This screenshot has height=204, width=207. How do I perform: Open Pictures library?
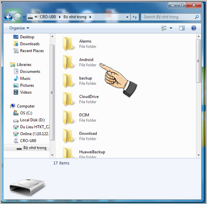click(x=24, y=85)
